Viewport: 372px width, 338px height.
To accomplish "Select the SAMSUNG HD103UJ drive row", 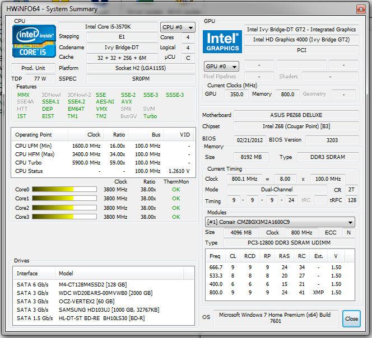I will (x=104, y=310).
